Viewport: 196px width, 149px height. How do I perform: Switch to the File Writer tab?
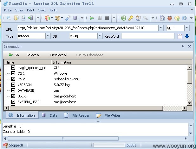108,115
